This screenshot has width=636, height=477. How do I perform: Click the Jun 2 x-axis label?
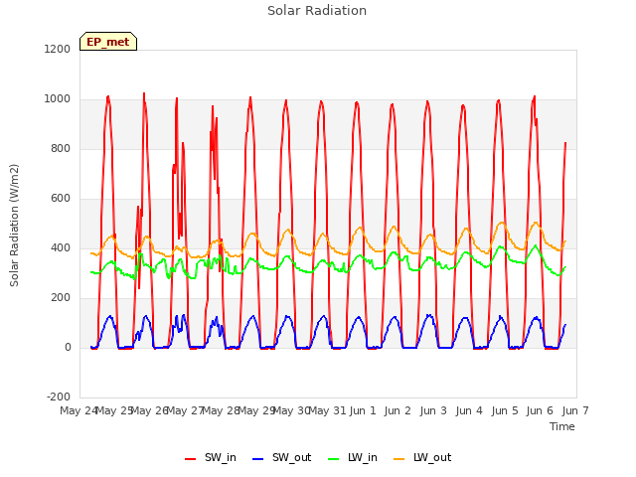(x=397, y=410)
